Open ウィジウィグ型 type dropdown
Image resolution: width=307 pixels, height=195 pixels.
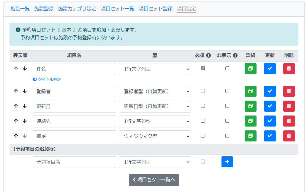coord(155,136)
